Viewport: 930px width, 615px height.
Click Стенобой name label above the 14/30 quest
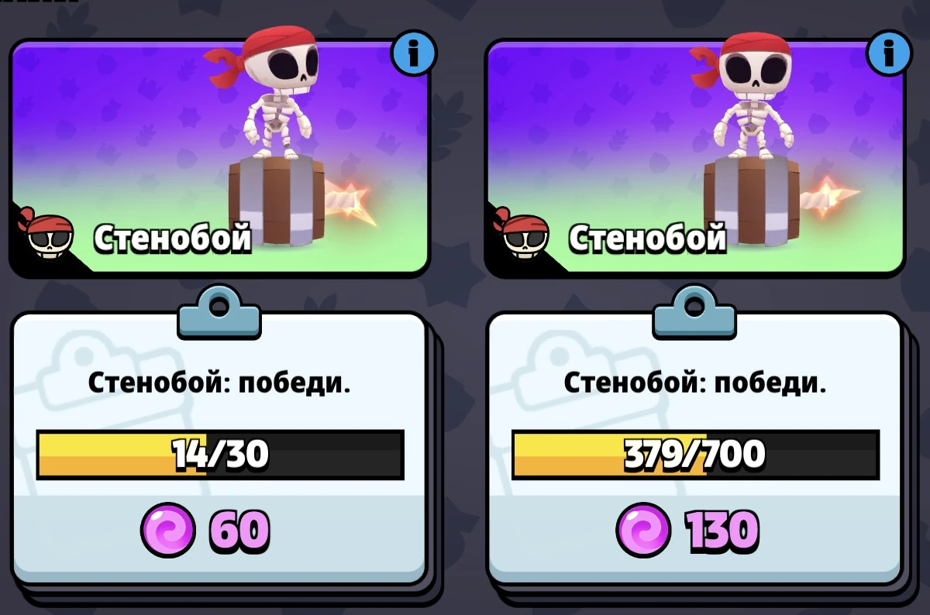coord(173,238)
